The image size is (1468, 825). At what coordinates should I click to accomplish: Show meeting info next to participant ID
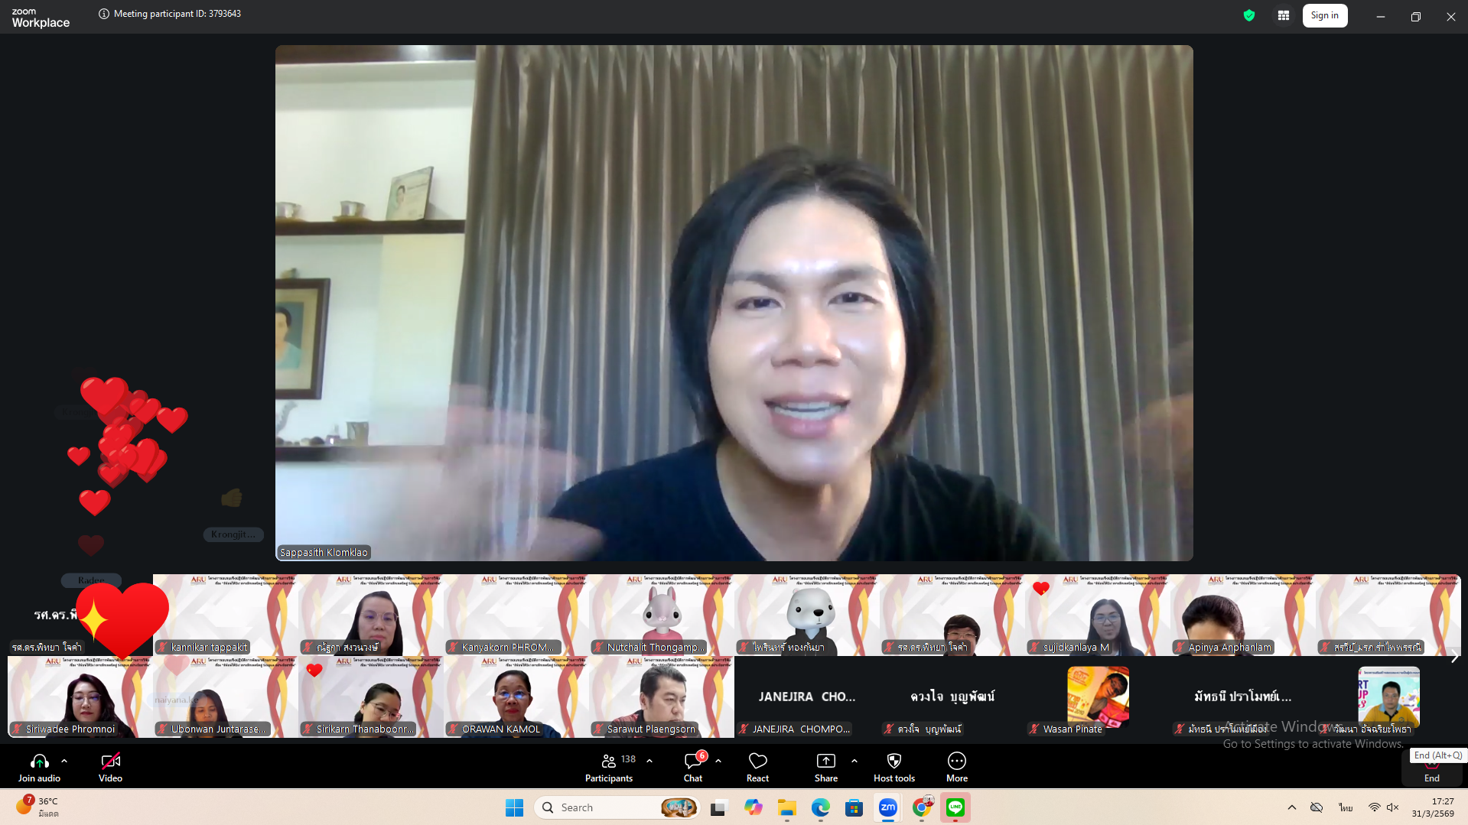(104, 14)
